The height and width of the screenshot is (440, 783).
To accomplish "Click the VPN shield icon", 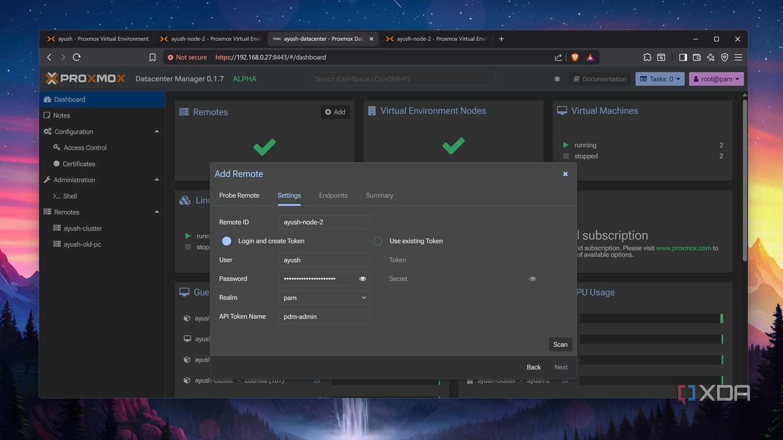I will 725,57.
